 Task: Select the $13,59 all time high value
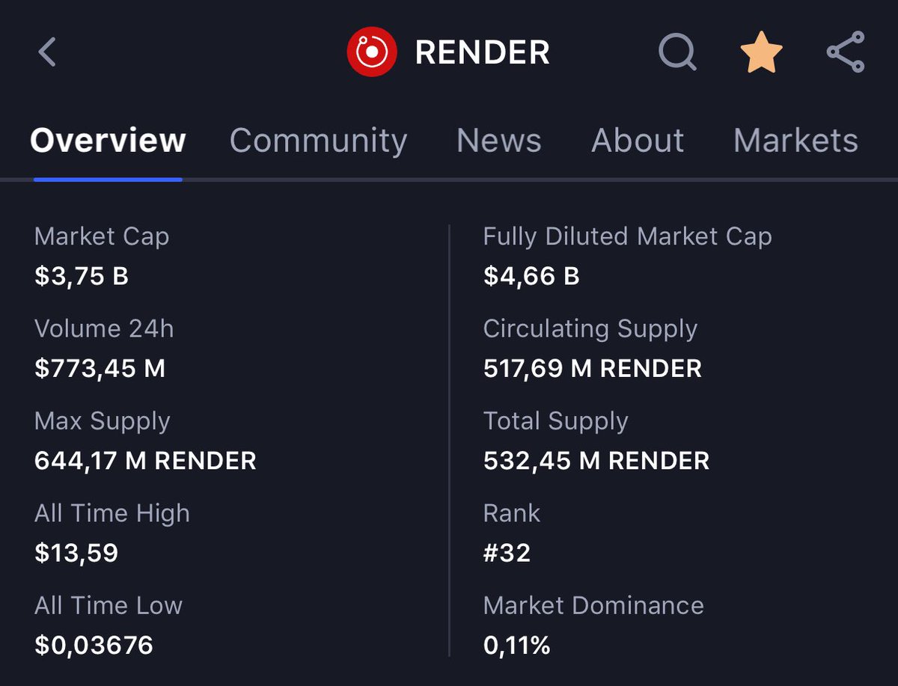click(76, 554)
